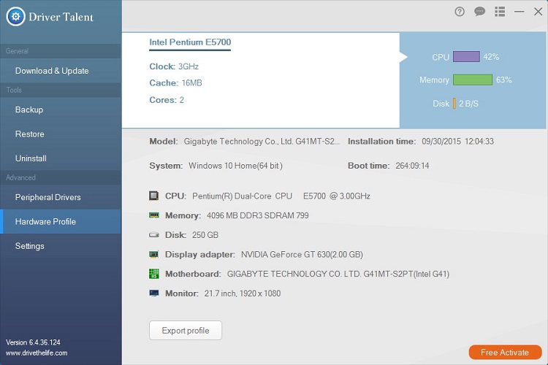Click the Cores: 2 line

point(167,100)
